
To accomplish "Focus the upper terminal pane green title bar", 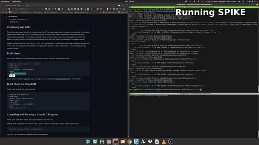I will tap(194, 7).
